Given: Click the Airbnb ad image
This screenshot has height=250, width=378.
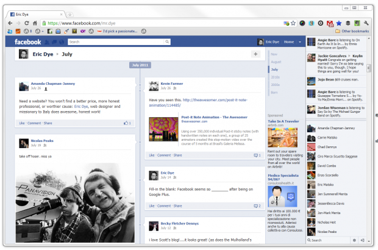Looking at the screenshot, I should (x=282, y=137).
